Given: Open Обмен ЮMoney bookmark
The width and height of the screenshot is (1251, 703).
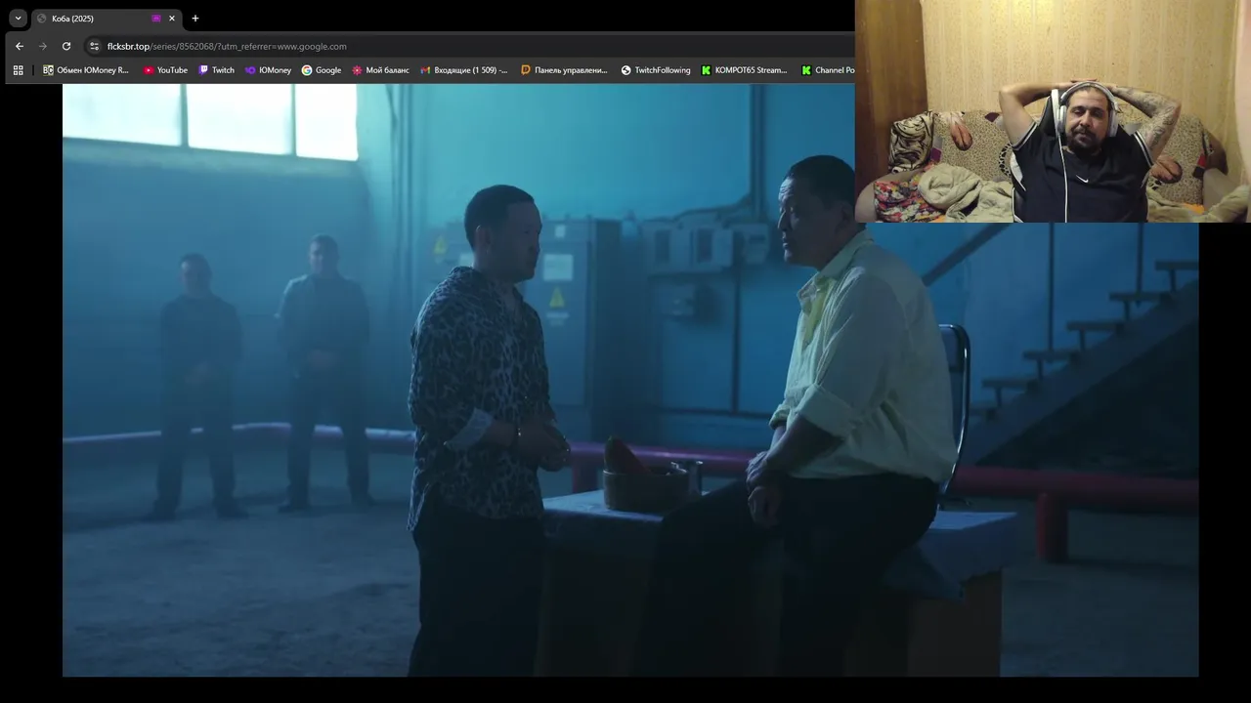Looking at the screenshot, I should point(86,70).
